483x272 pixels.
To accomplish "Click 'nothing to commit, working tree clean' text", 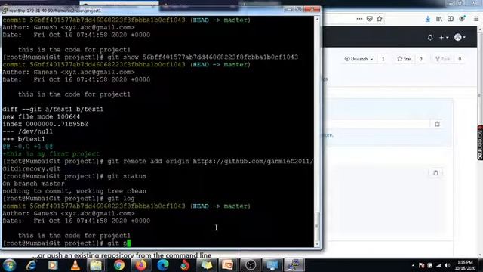I will [x=74, y=191].
